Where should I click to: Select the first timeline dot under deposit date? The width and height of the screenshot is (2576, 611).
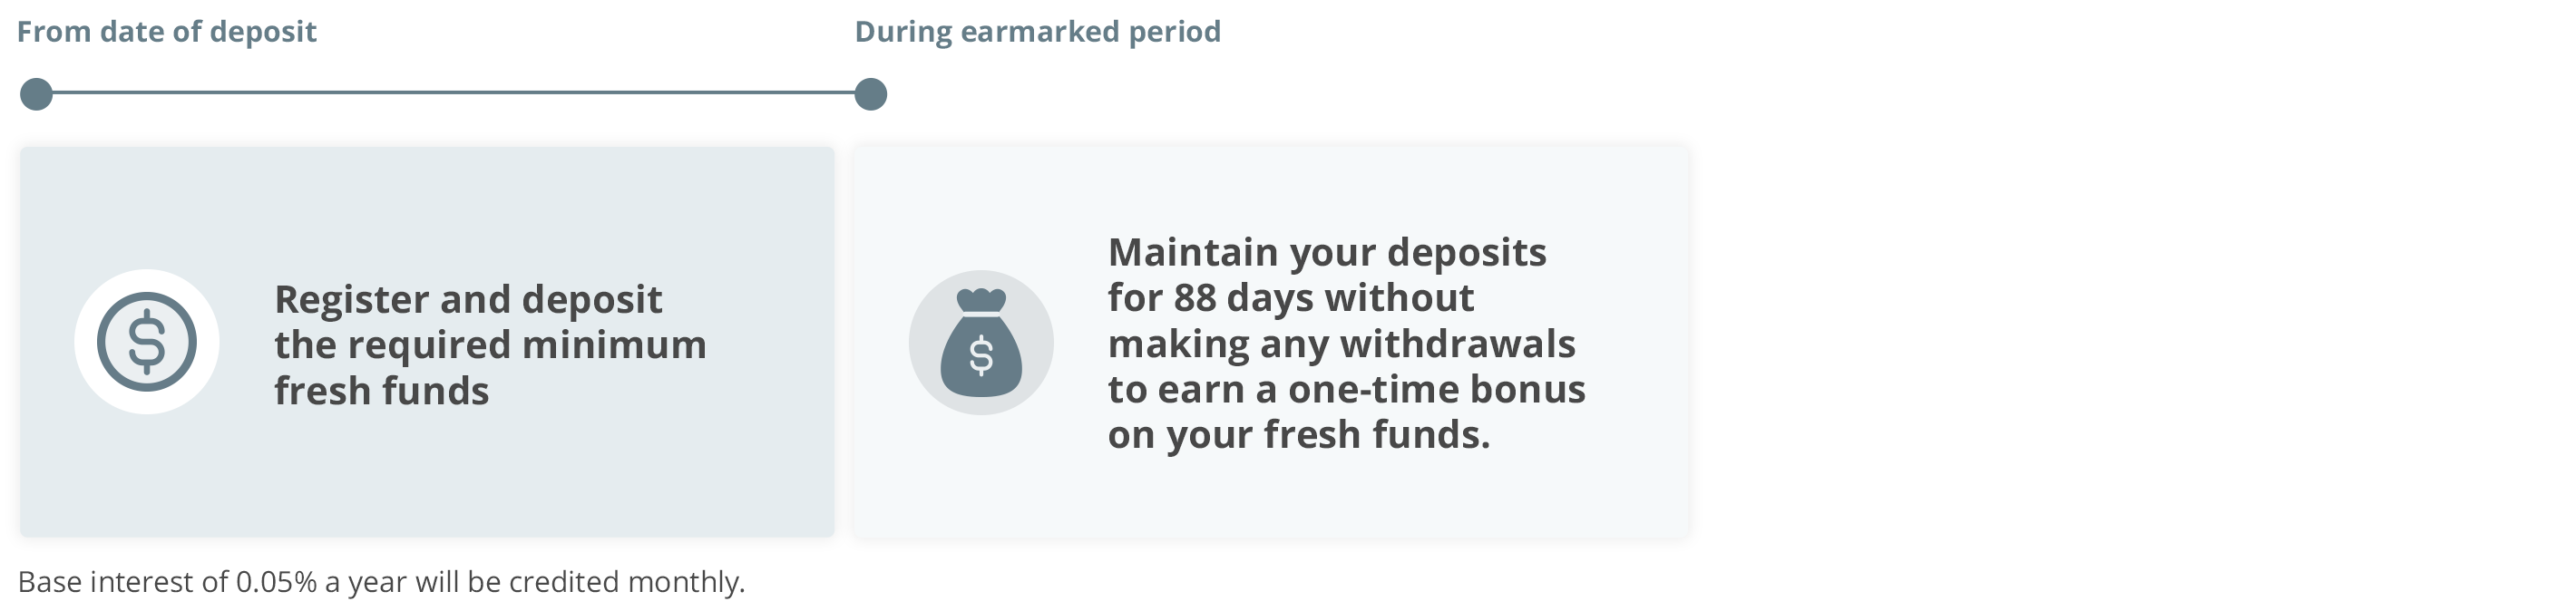(x=36, y=94)
